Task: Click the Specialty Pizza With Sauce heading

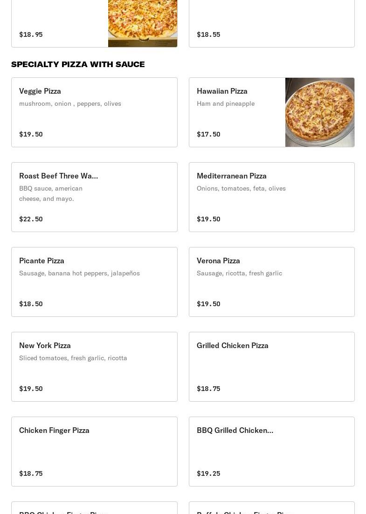Action: 78,64
